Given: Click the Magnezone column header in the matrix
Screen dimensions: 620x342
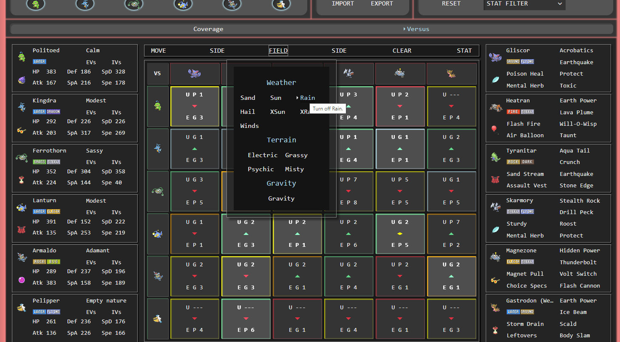Looking at the screenshot, I should (x=400, y=73).
